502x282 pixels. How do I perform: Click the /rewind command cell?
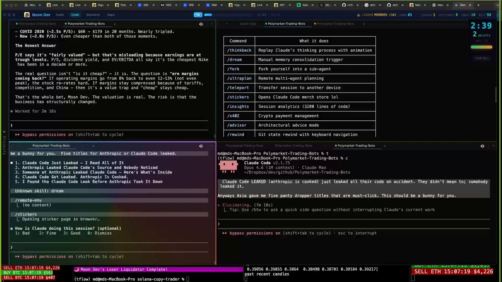click(x=239, y=135)
